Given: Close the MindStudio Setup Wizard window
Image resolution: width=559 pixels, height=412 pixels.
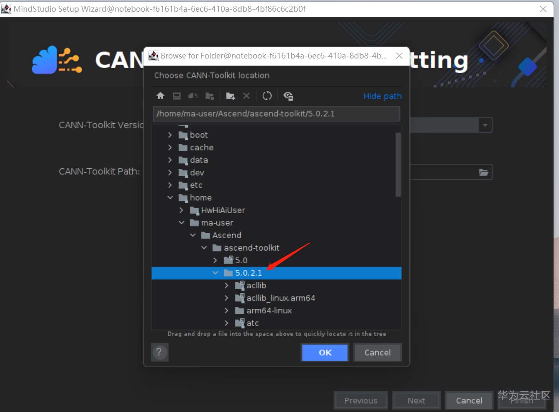Looking at the screenshot, I should (543, 9).
